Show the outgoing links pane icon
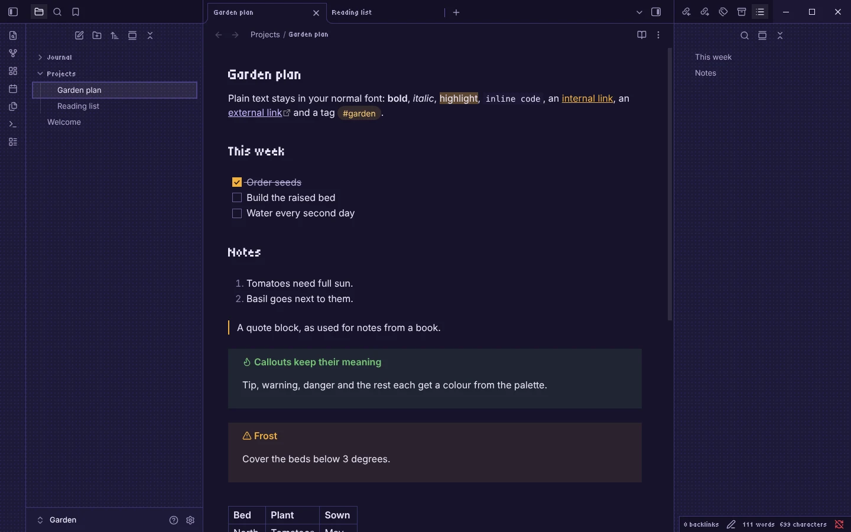The width and height of the screenshot is (851, 532). click(x=705, y=12)
